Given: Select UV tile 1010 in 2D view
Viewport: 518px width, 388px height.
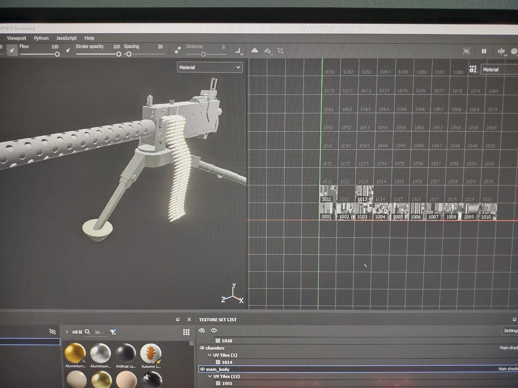Looking at the screenshot, I should pyautogui.click(x=488, y=212).
